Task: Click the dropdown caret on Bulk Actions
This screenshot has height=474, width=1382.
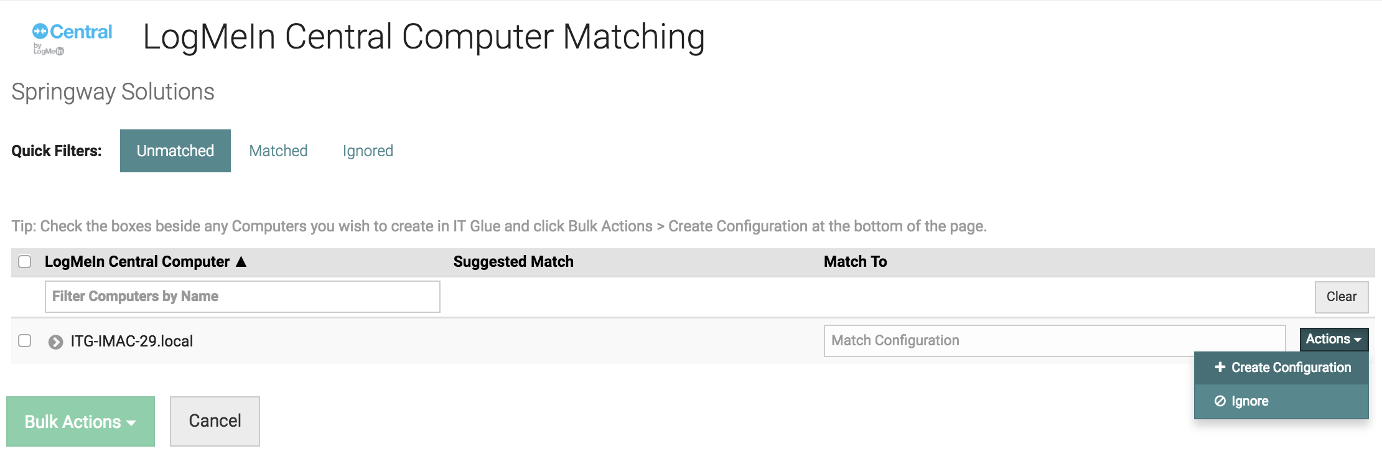Action: [x=130, y=422]
